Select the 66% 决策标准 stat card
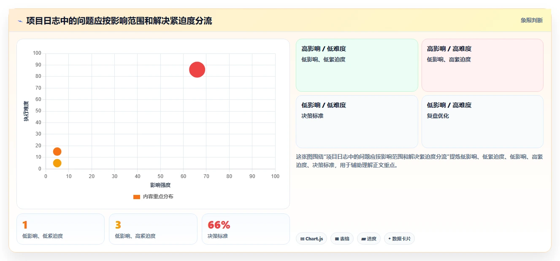The height and width of the screenshot is (261, 560). click(x=246, y=229)
